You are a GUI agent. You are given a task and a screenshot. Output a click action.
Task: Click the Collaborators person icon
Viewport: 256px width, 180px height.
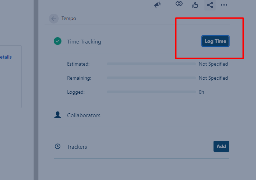(x=58, y=115)
